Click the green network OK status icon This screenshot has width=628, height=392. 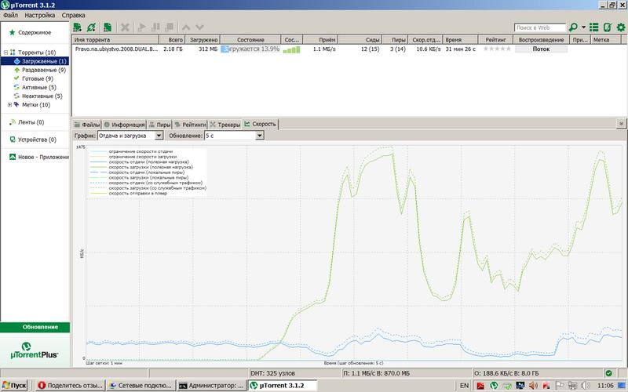point(609,373)
